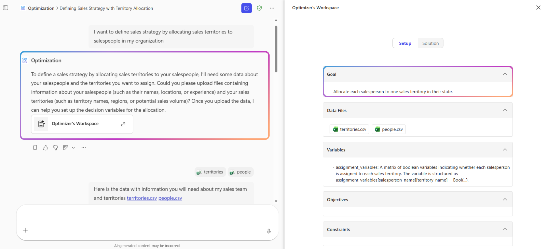Open the people.csv data file chip
This screenshot has width=546, height=249.
click(x=388, y=129)
